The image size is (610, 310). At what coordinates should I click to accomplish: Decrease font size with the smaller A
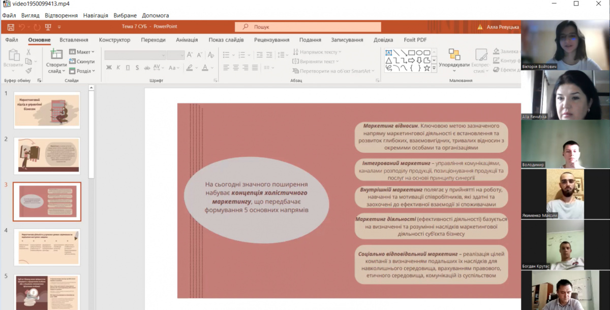click(200, 55)
